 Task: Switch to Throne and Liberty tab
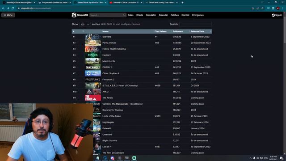coord(161,3)
